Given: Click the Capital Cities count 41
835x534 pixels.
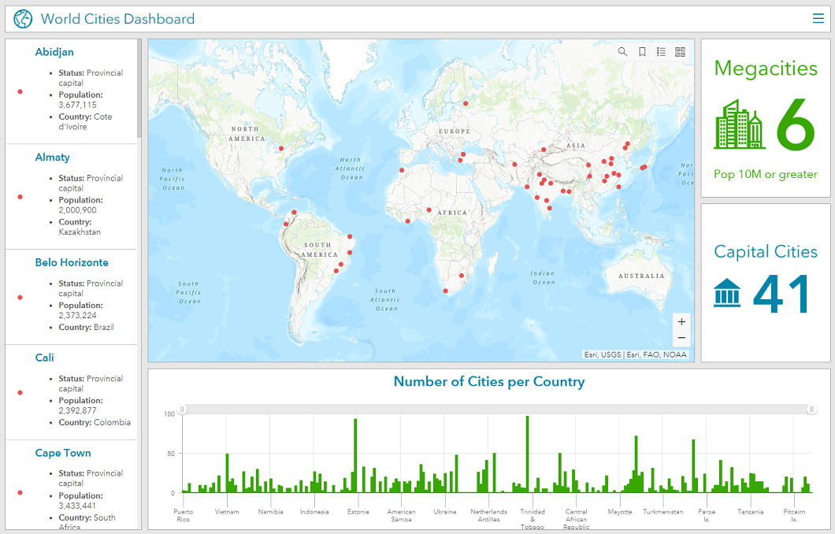Looking at the screenshot, I should [781, 294].
